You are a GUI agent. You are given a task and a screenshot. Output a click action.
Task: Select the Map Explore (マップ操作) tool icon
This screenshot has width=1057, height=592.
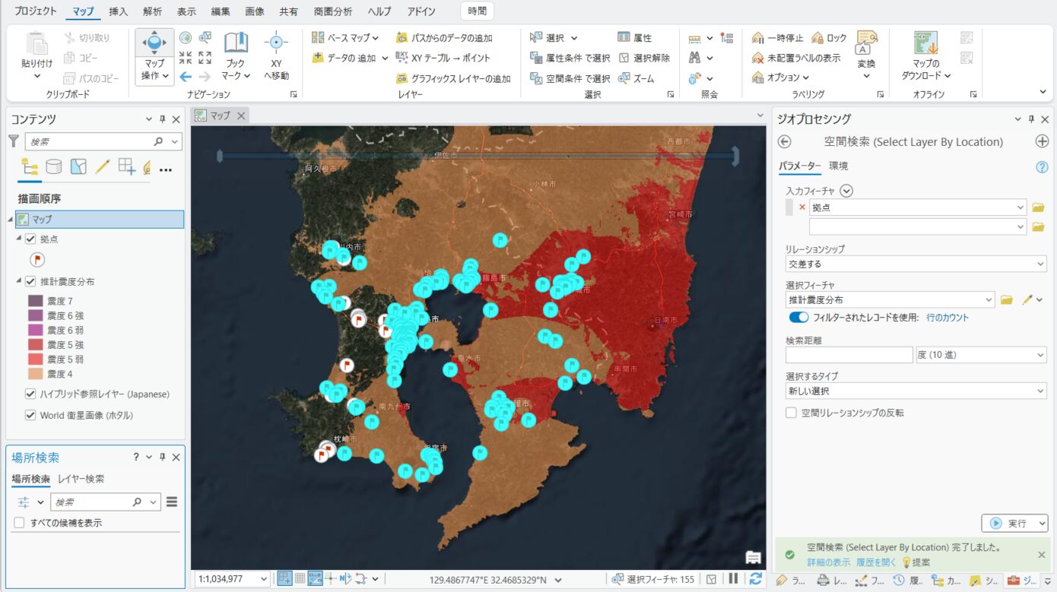[x=154, y=43]
